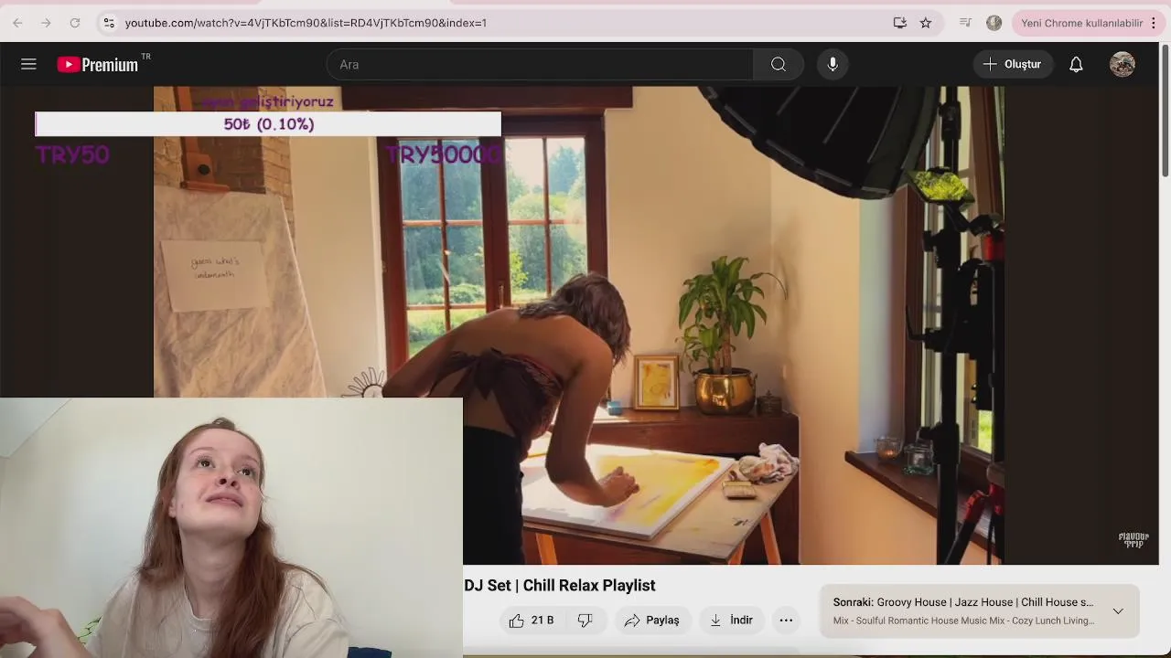This screenshot has width=1171, height=658.
Task: Click the 50₺ donation progress bar
Action: pyautogui.click(x=268, y=124)
